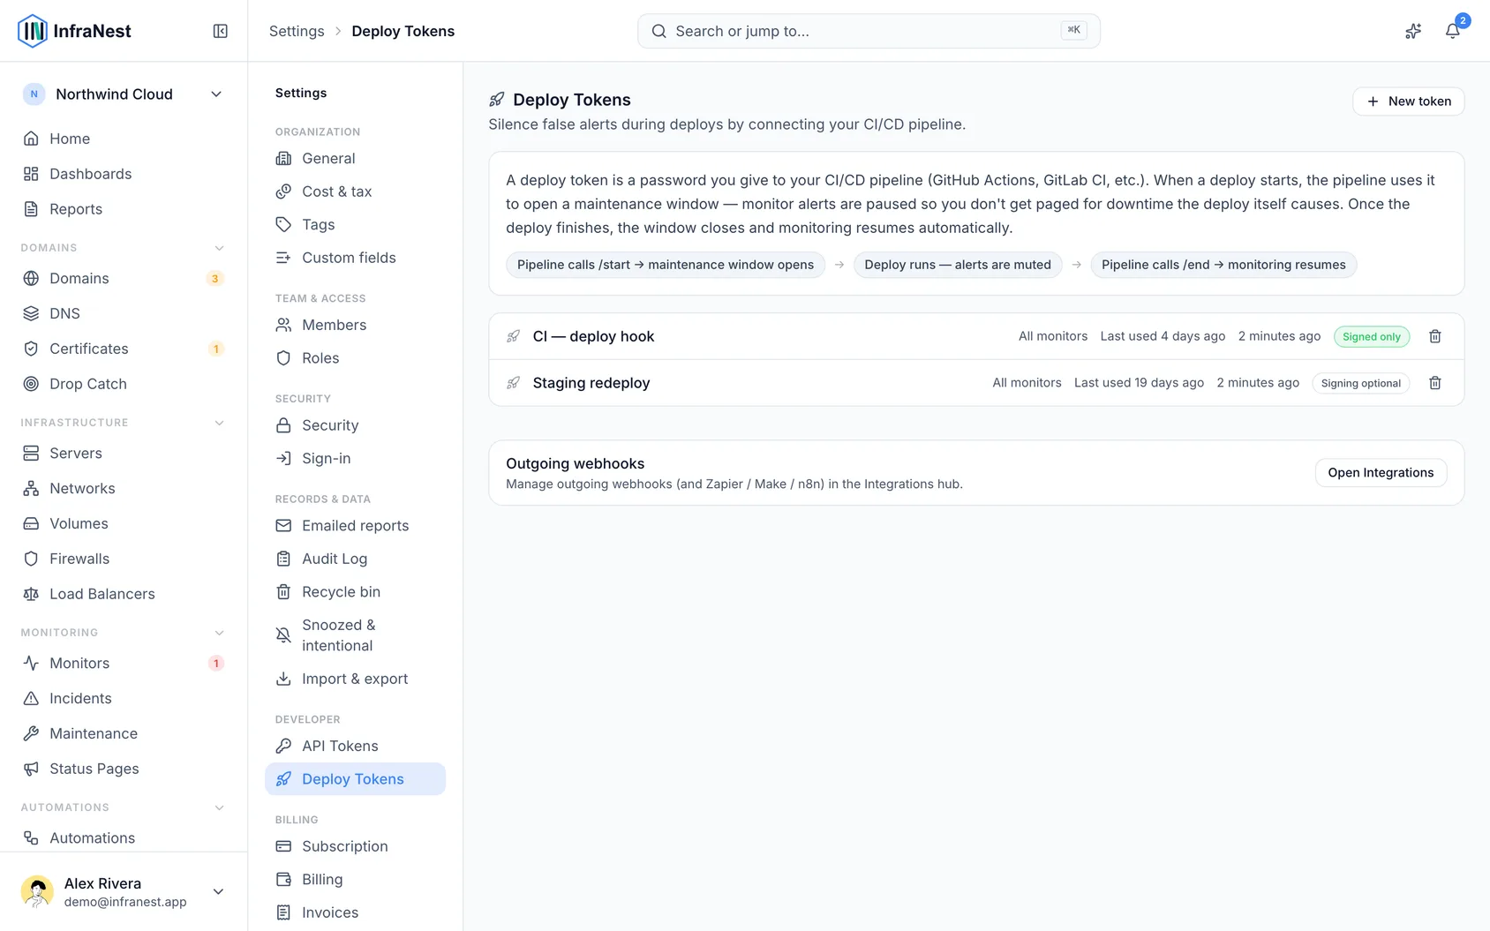Open Audit Log settings
1490x931 pixels.
pyautogui.click(x=355, y=559)
